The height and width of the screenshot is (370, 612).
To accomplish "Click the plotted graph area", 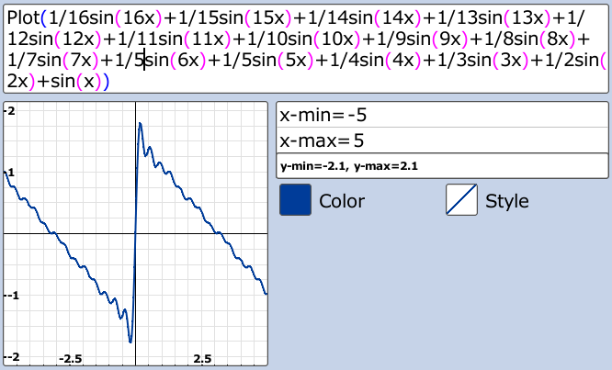I will click(x=135, y=233).
